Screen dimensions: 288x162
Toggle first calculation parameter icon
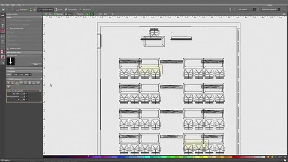(x=9, y=83)
